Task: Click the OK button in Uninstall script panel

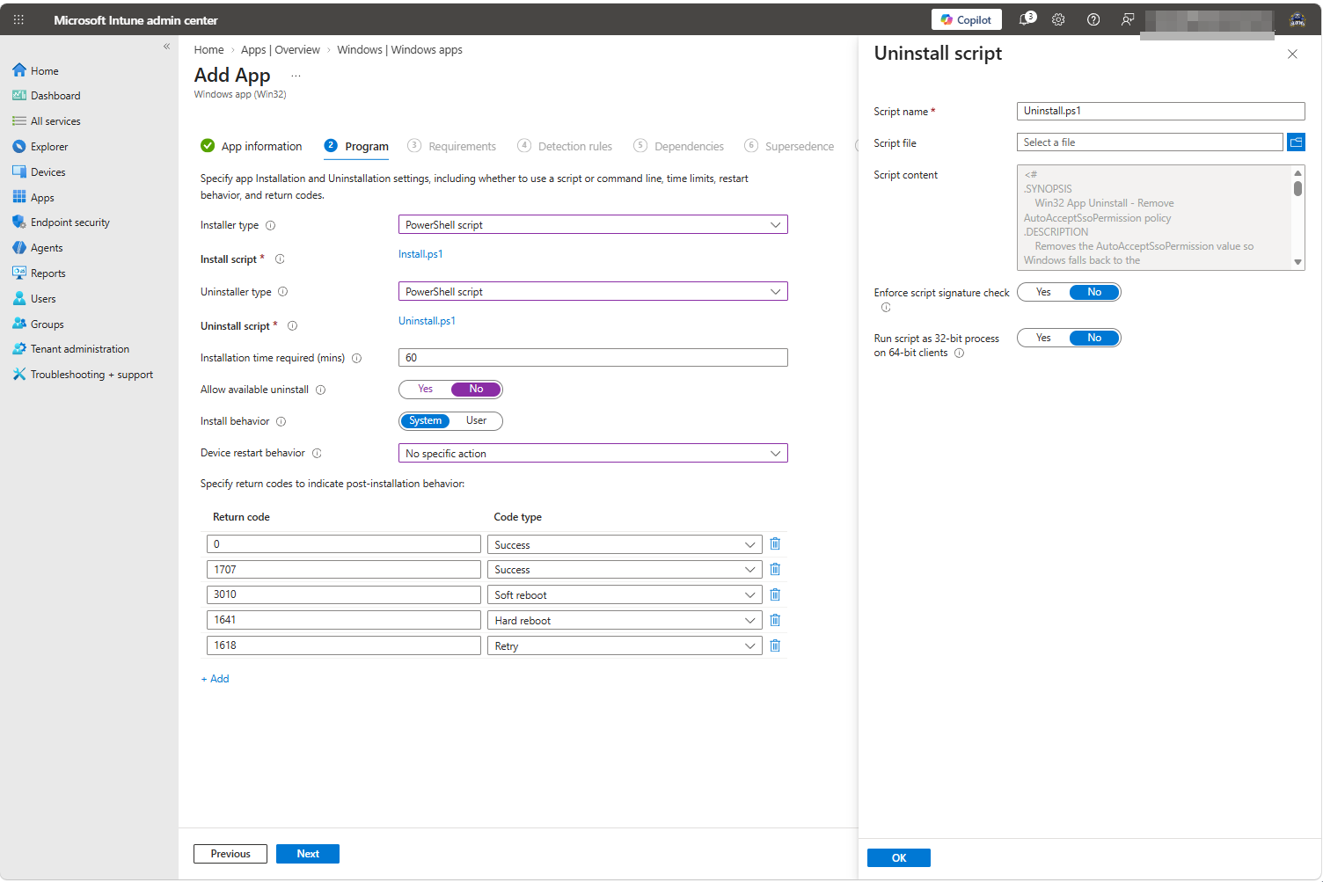Action: [899, 858]
